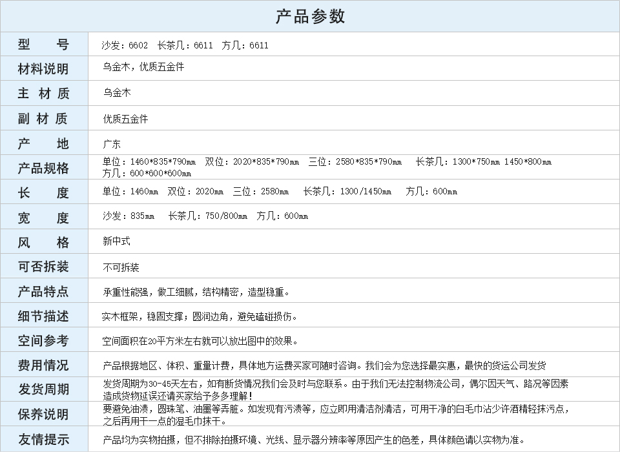Select the 长度 label
The height and width of the screenshot is (452, 620).
43,192
